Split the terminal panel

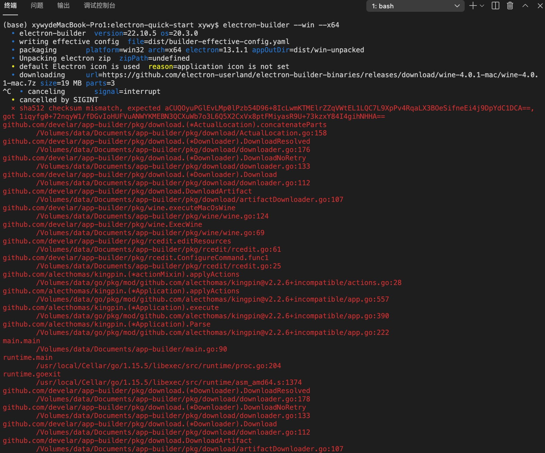pyautogui.click(x=495, y=6)
